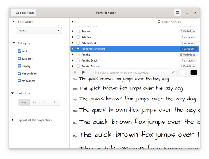
Task: Open the hamburger main menu
Action: [x=177, y=13]
